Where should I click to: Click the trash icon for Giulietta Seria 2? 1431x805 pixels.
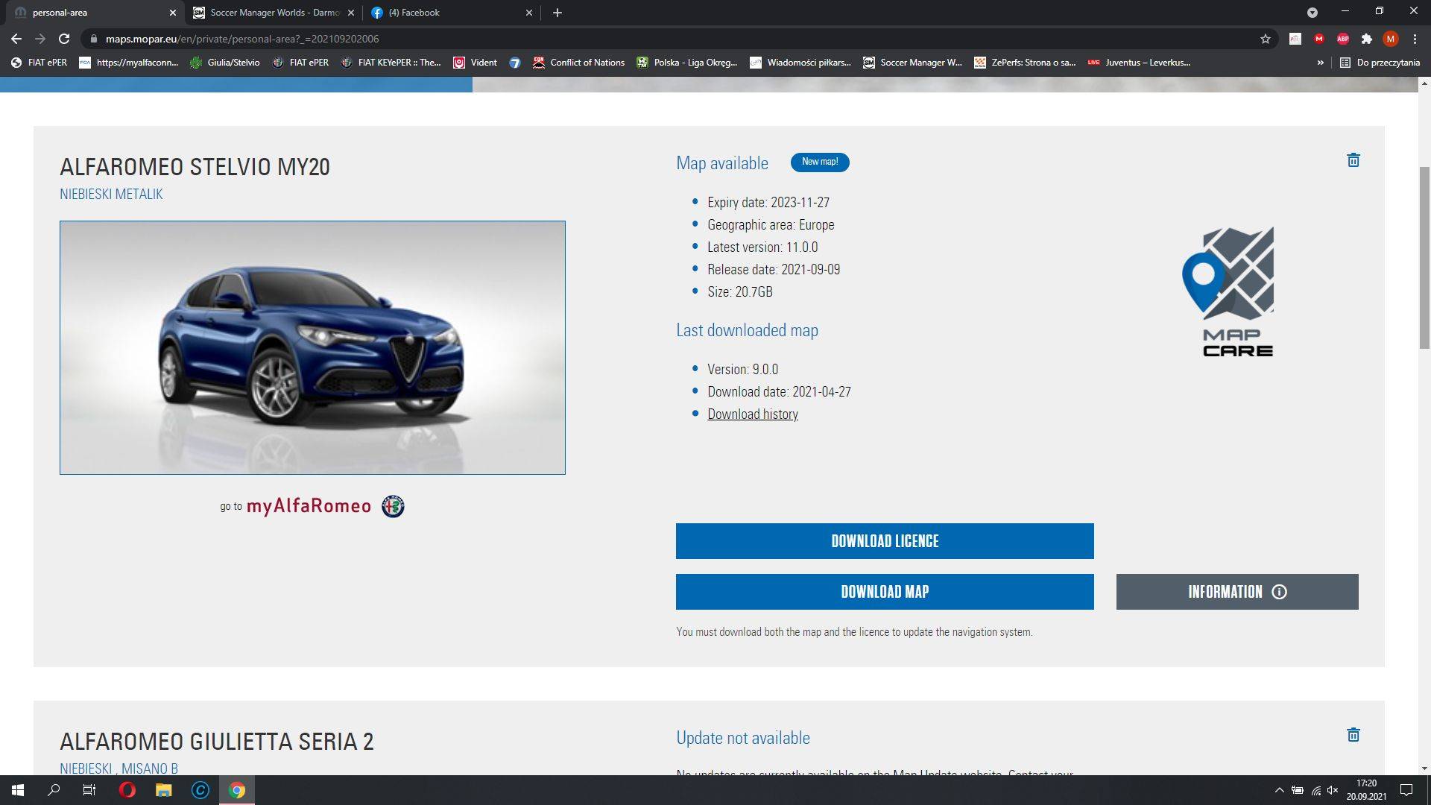1353,735
